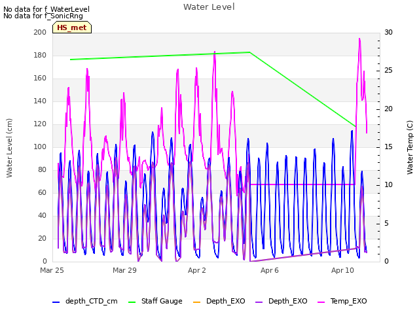
Task: Click the Apr 2 date tick label
Action: 197,270
